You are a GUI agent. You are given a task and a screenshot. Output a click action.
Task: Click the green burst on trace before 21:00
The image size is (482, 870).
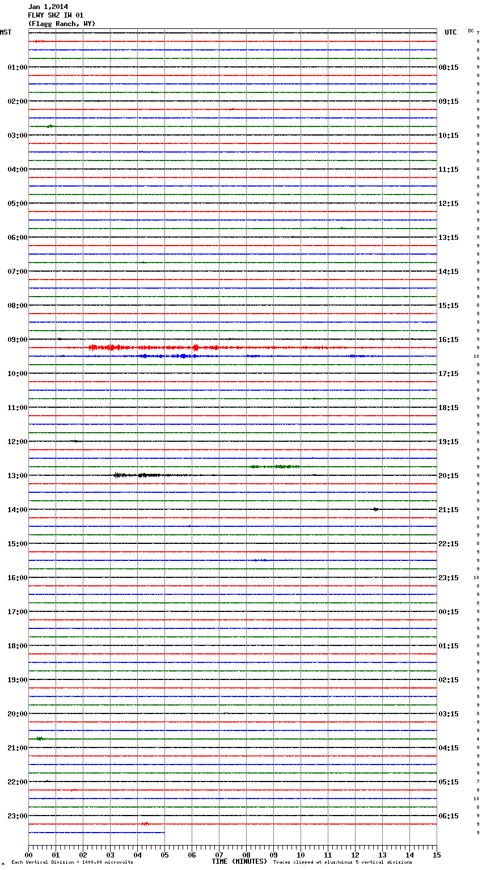point(40,738)
